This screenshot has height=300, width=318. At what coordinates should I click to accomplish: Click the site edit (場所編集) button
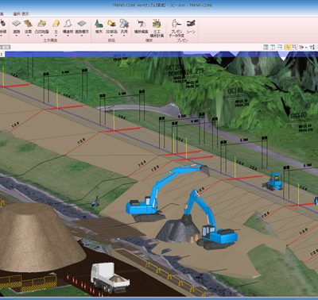(141, 26)
